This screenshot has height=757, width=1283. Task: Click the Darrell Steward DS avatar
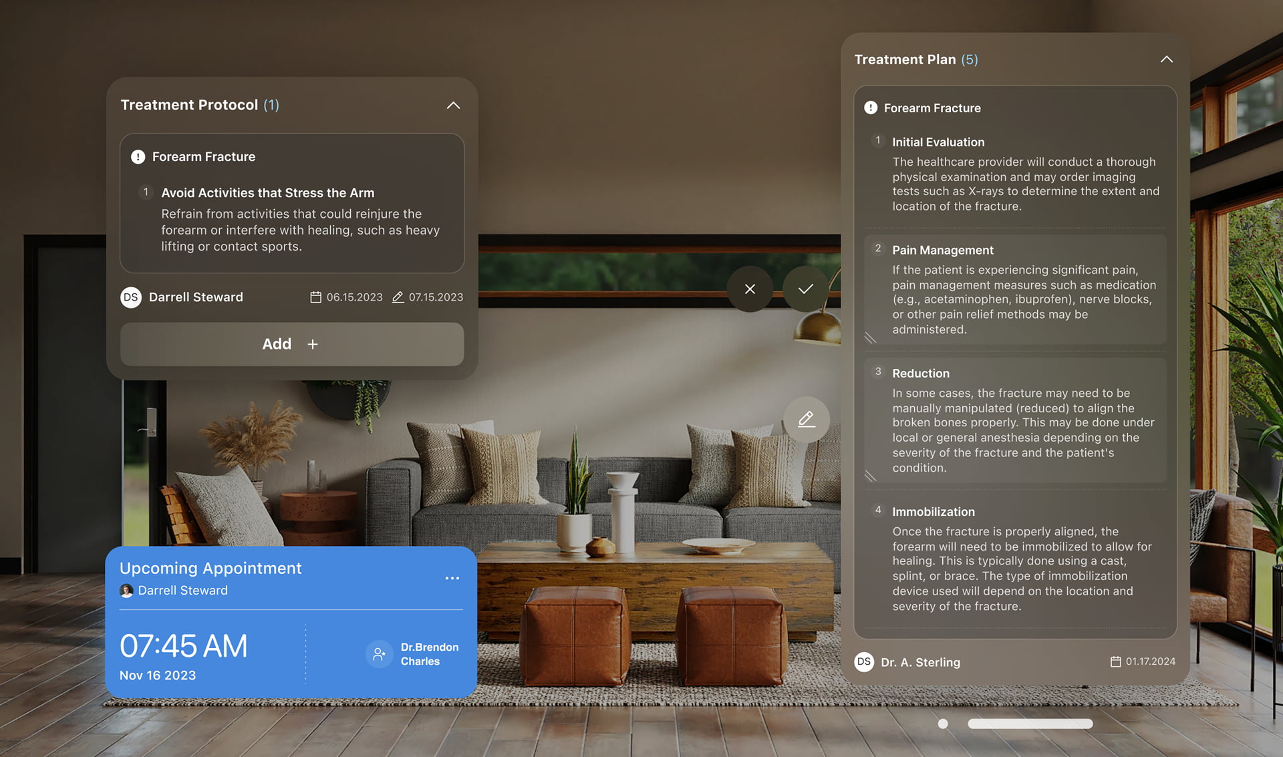click(131, 297)
